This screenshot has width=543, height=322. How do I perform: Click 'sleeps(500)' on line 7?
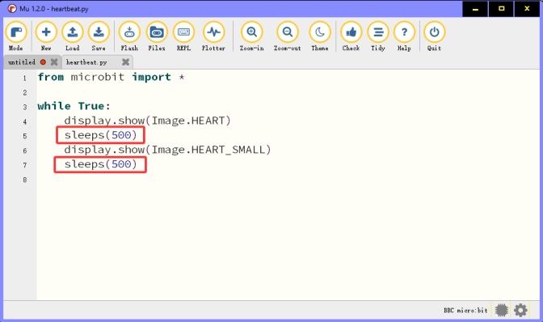pyautogui.click(x=100, y=164)
